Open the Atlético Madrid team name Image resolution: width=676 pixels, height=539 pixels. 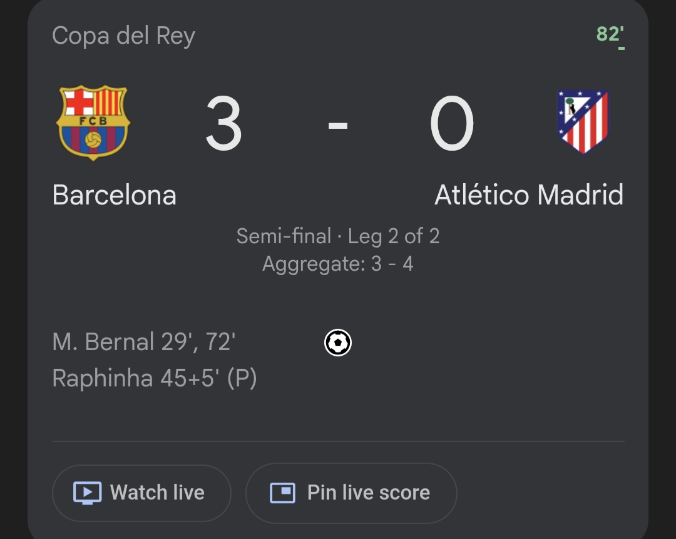529,195
